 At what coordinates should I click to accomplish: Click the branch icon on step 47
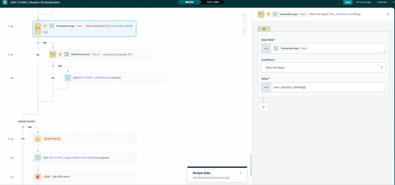[x=53, y=55]
